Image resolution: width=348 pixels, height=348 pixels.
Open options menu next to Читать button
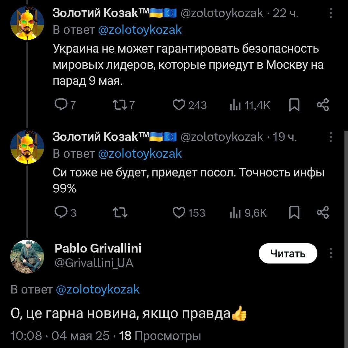point(331,254)
